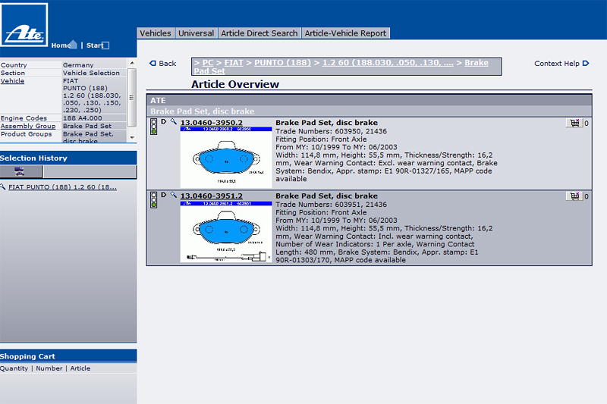Open Context Help

[x=561, y=64]
